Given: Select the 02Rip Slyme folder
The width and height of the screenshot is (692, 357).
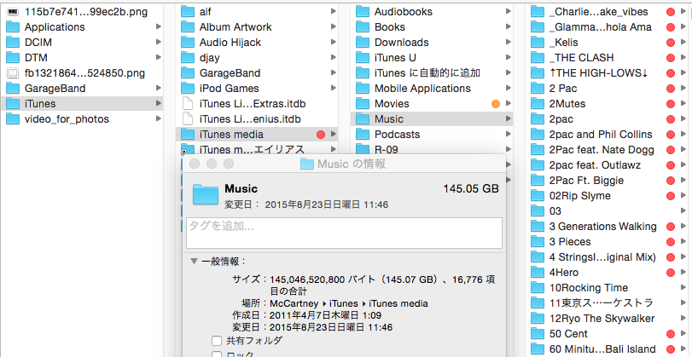Looking at the screenshot, I should click(x=608, y=196).
